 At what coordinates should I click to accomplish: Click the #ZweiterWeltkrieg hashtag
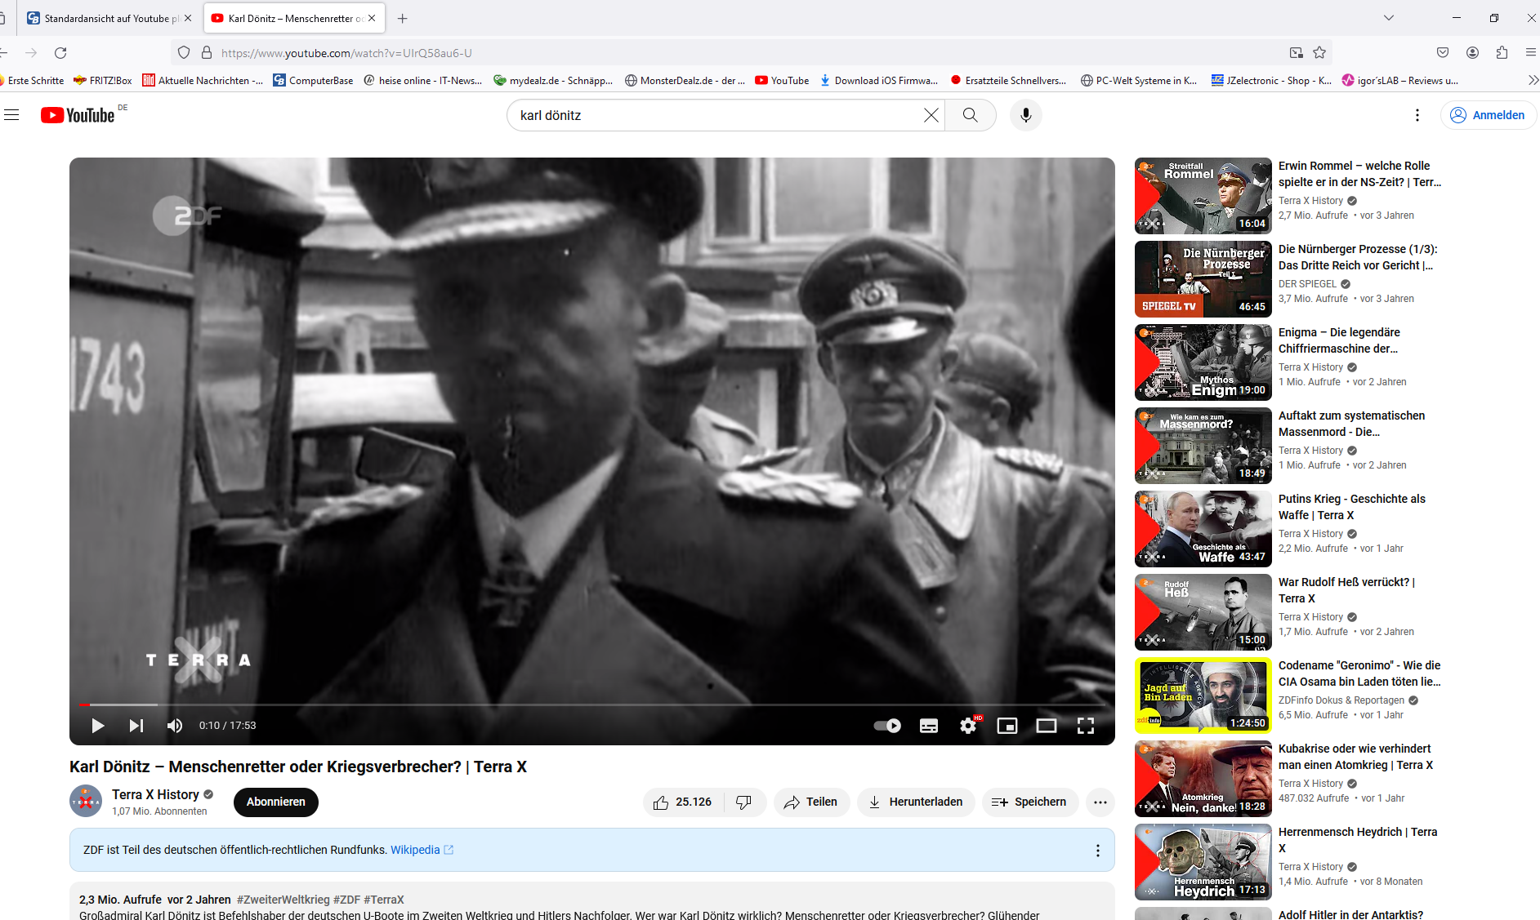pyautogui.click(x=283, y=900)
